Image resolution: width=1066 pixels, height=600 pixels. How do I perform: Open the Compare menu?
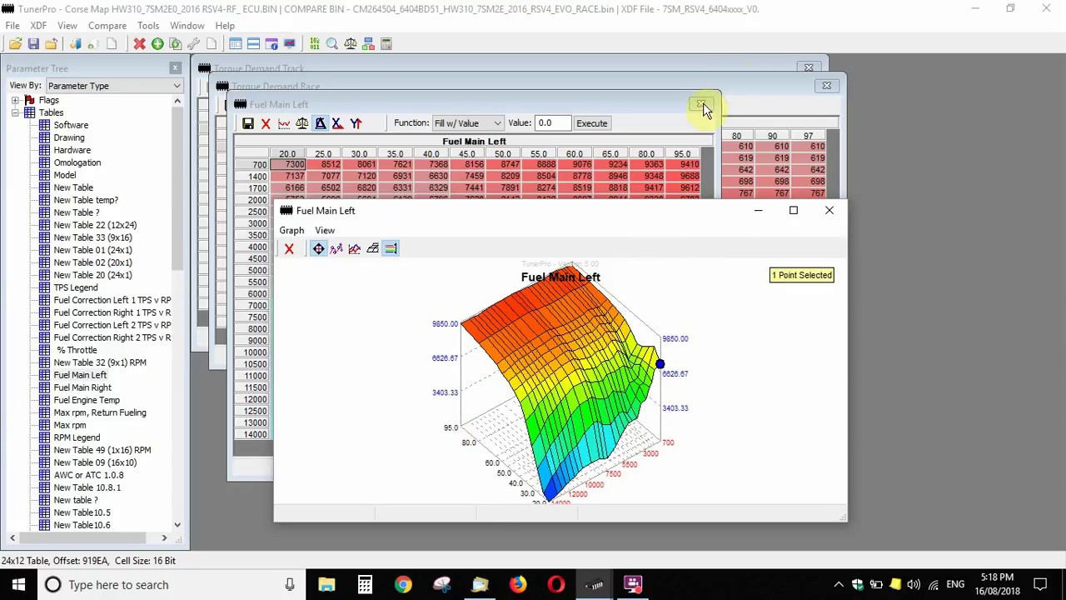(107, 26)
